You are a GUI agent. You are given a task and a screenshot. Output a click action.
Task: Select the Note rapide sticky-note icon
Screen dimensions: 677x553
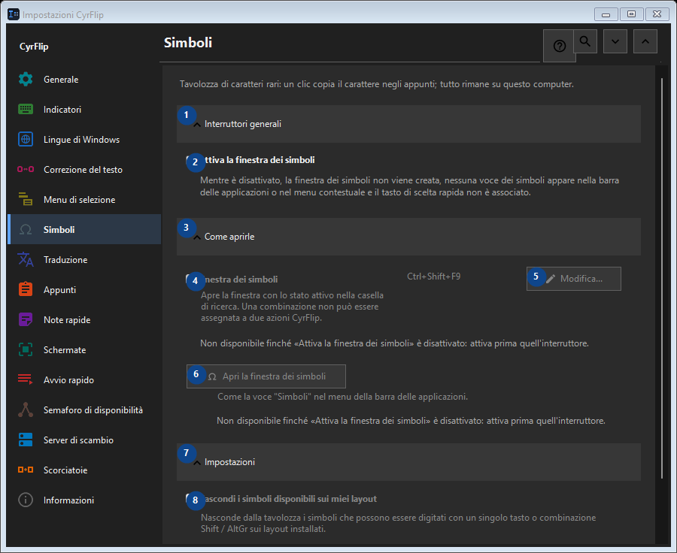point(26,320)
